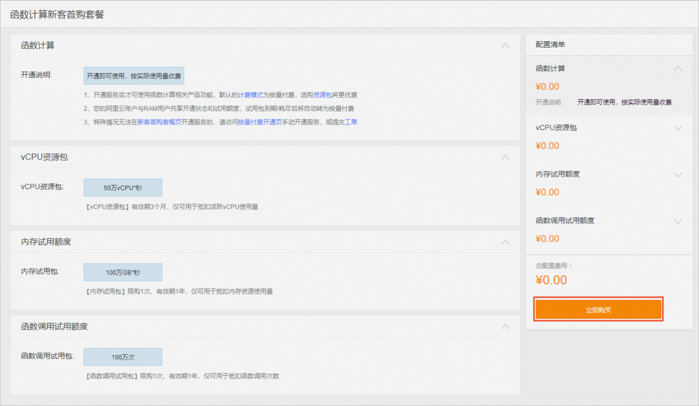
Task: Collapse the 内存试用额度 section
Action: pos(505,242)
